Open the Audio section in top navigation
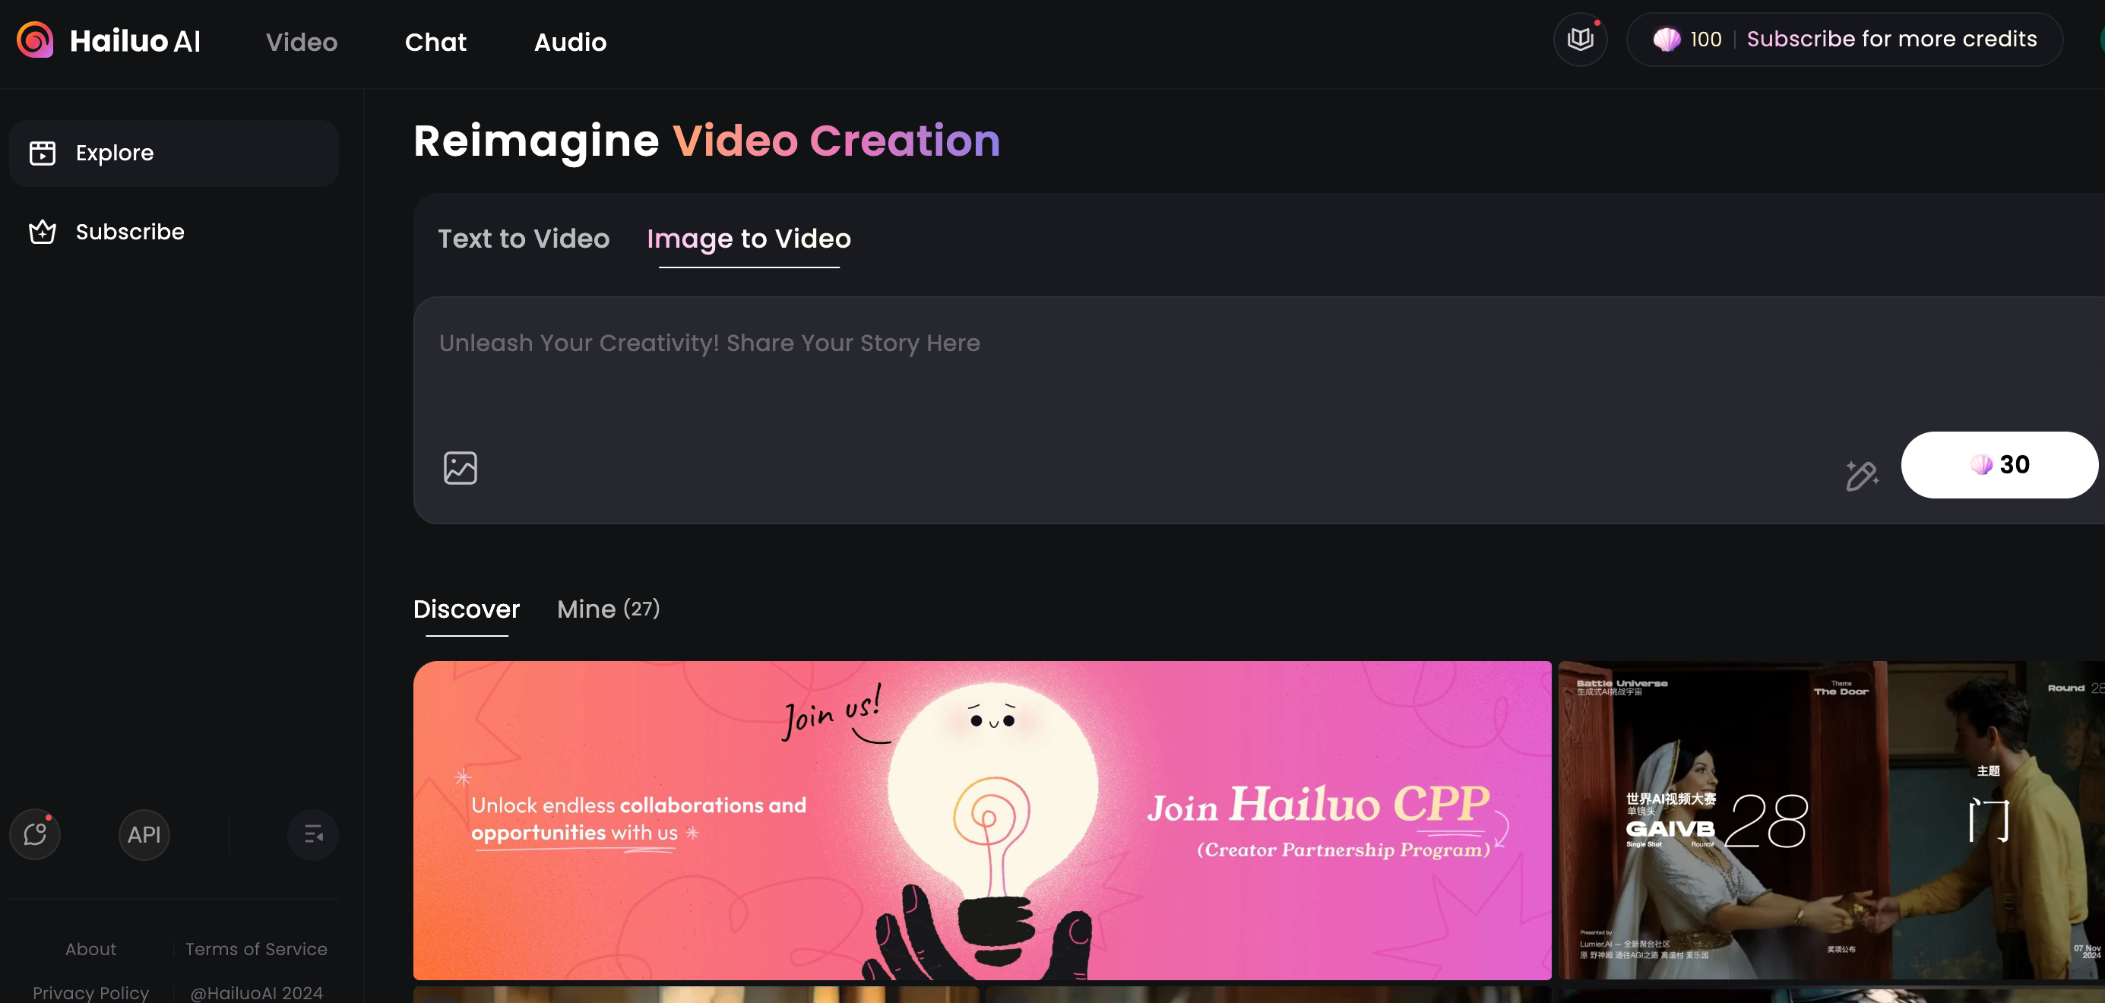The height and width of the screenshot is (1003, 2105). pos(569,42)
